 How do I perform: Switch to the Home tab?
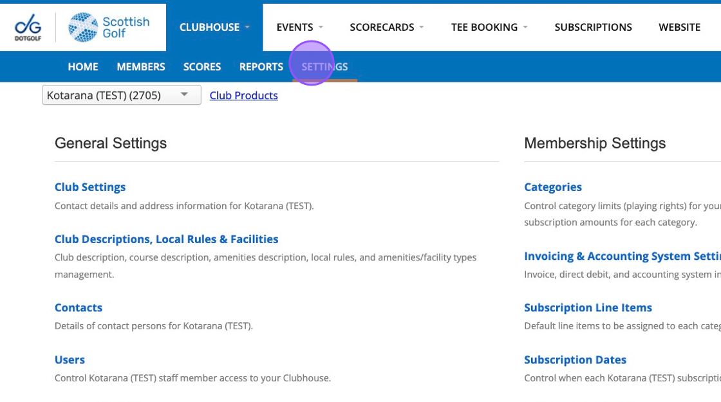(83, 67)
